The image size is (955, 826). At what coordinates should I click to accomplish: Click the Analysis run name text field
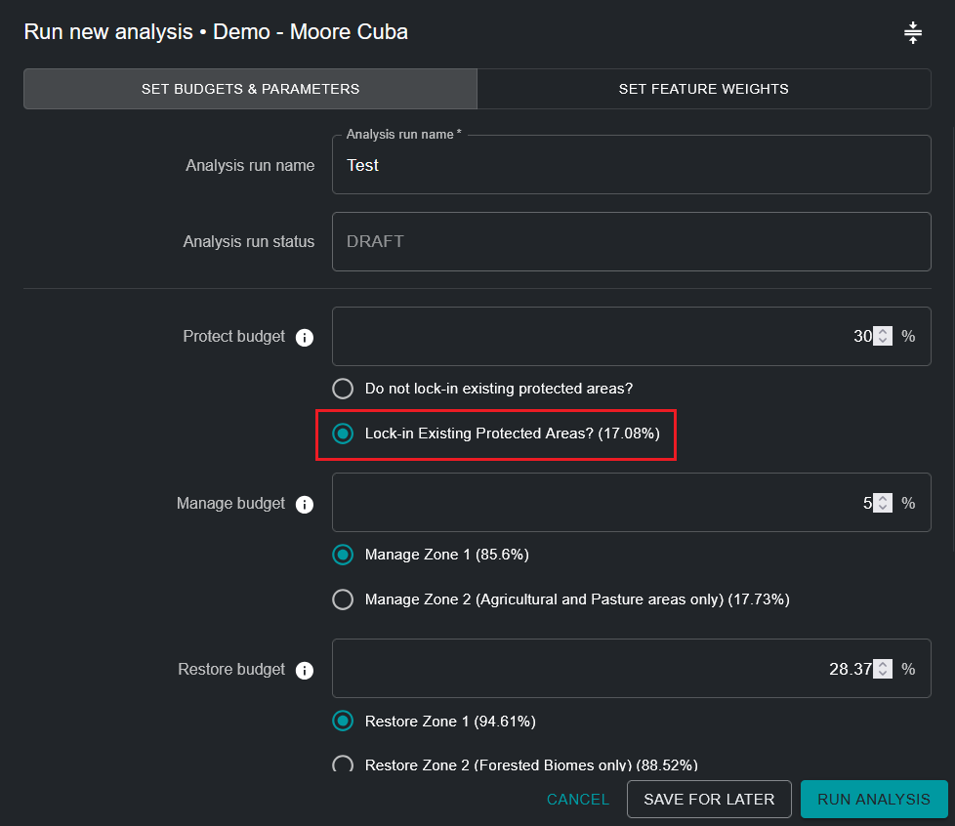(631, 166)
